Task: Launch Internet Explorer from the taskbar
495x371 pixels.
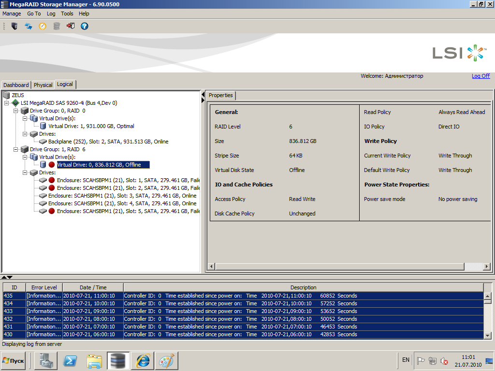Action: [x=143, y=361]
